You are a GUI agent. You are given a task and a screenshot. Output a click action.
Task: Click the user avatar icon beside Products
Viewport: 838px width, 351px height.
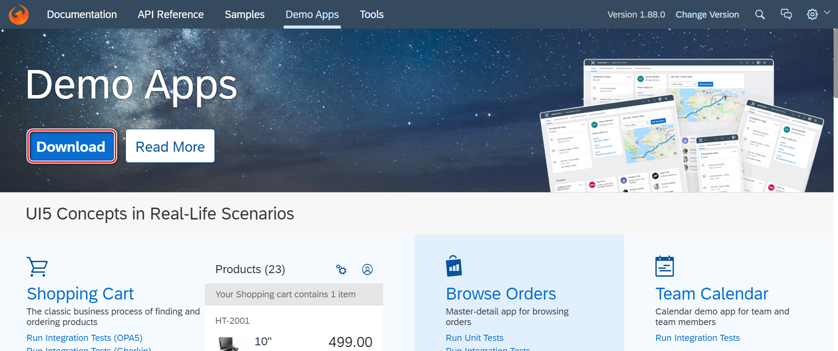[367, 269]
